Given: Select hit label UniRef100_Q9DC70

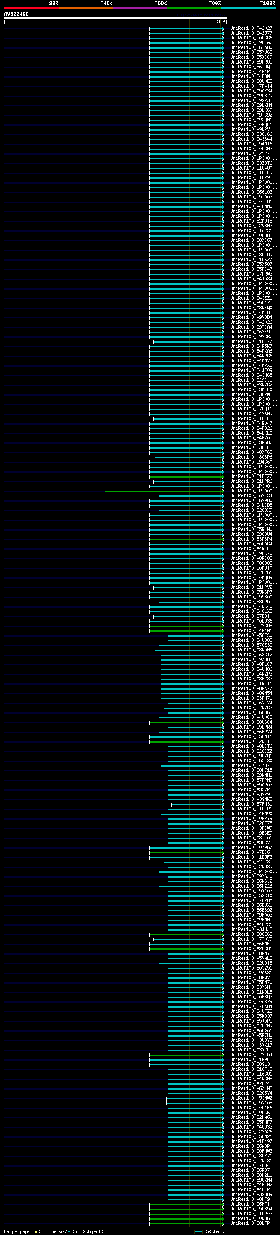Looking at the screenshot, I should click(251, 554).
